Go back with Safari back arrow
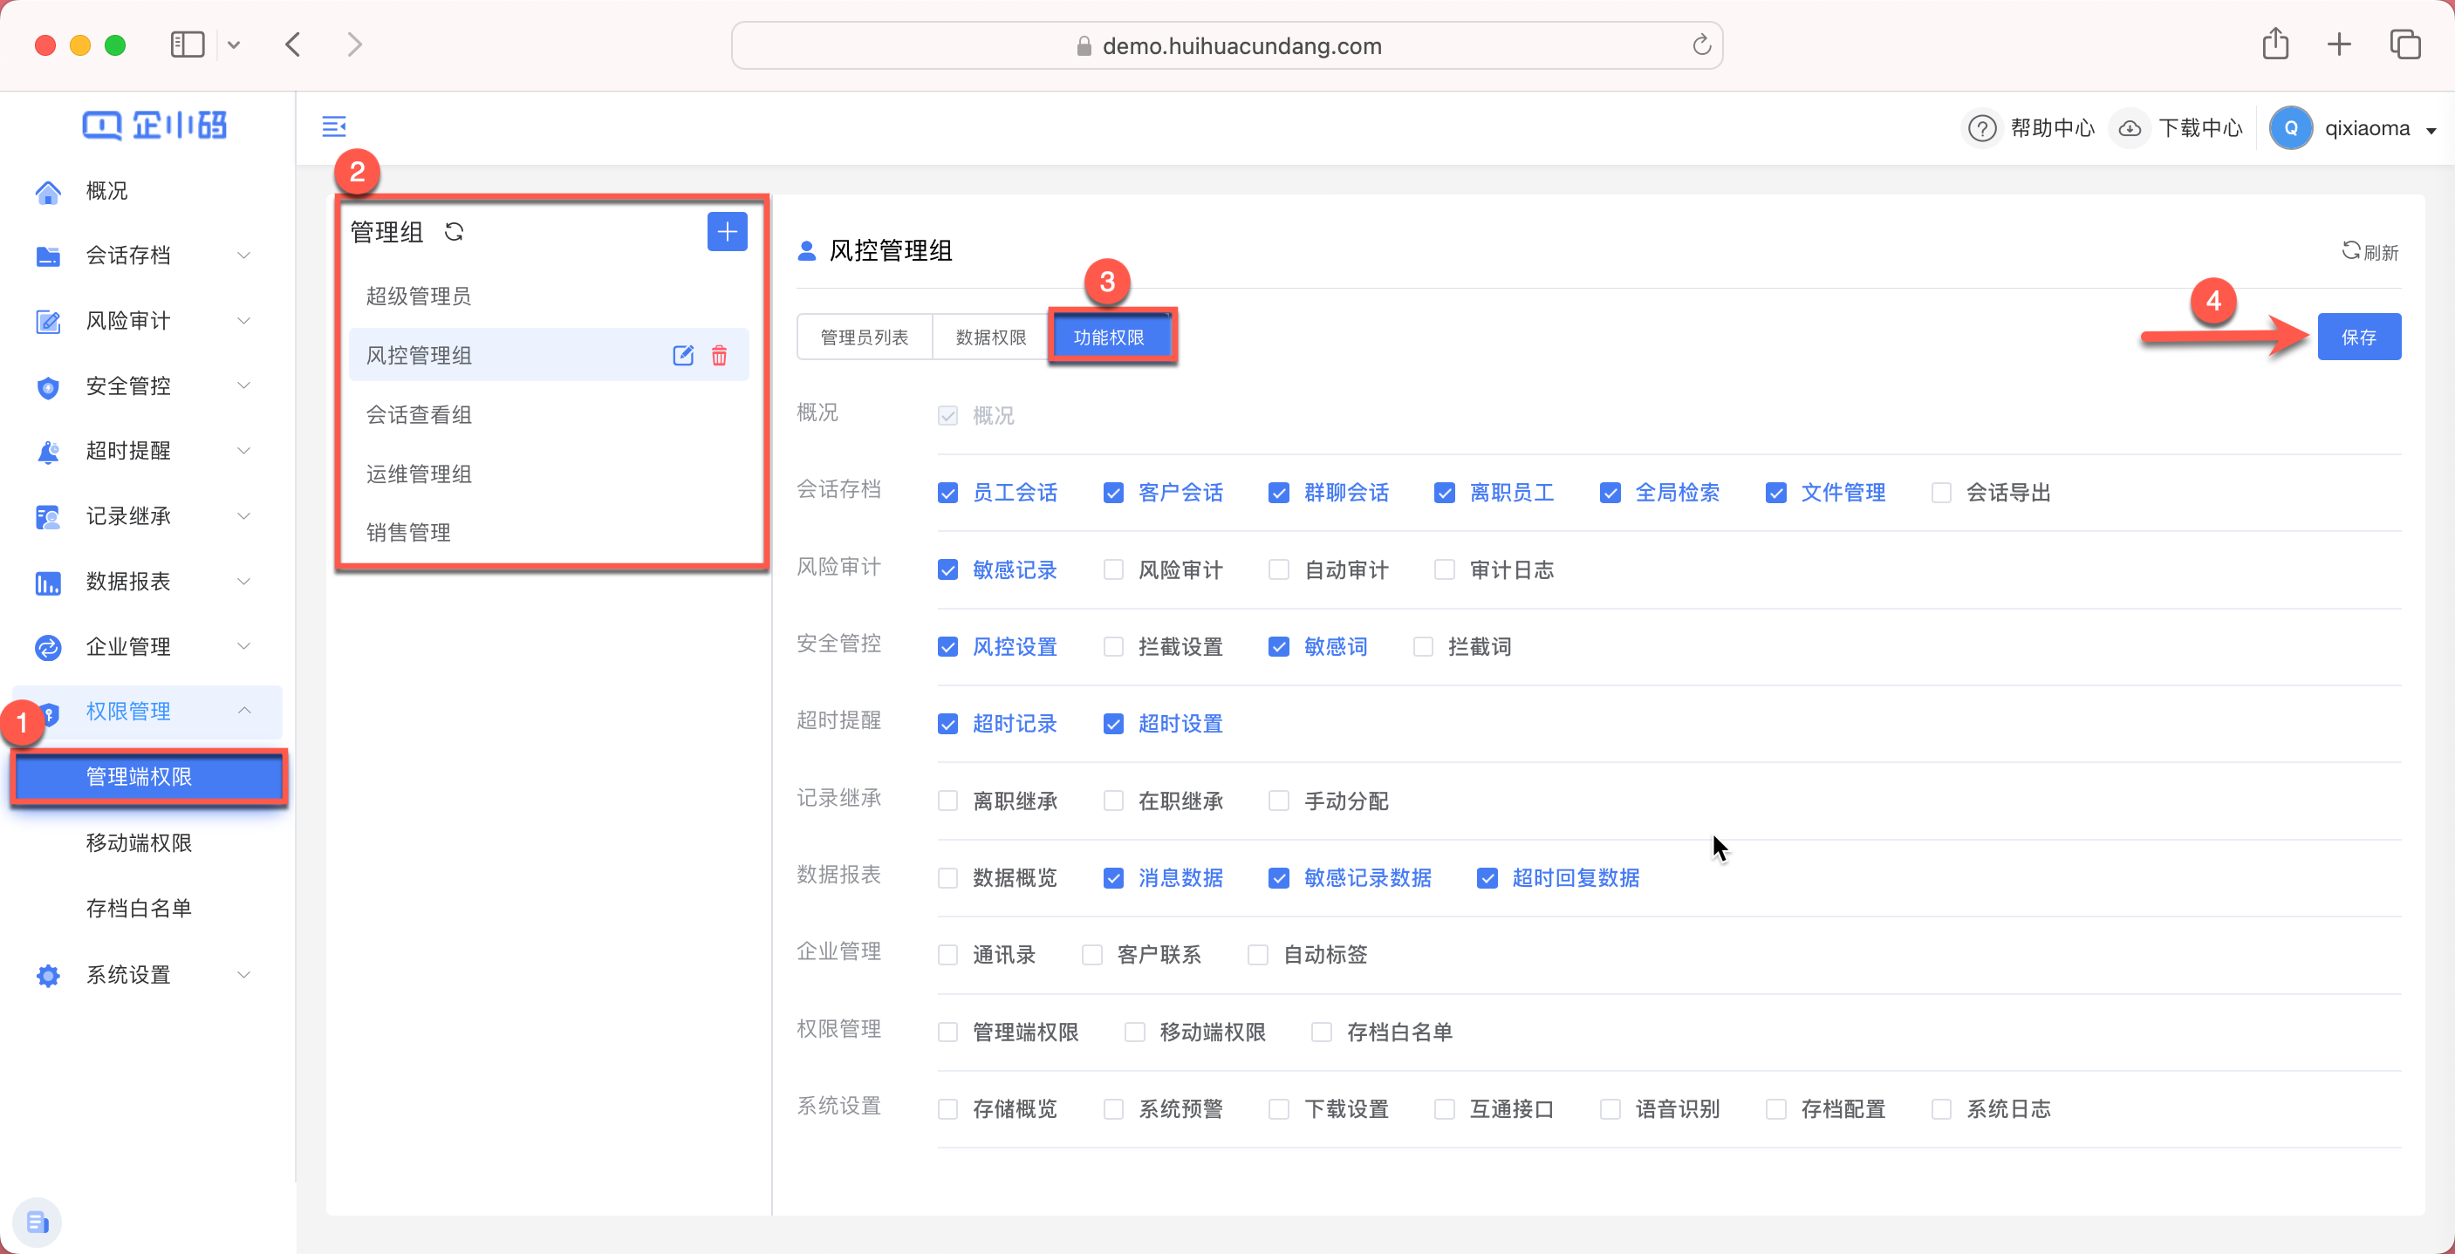Viewport: 2455px width, 1254px height. tap(293, 44)
